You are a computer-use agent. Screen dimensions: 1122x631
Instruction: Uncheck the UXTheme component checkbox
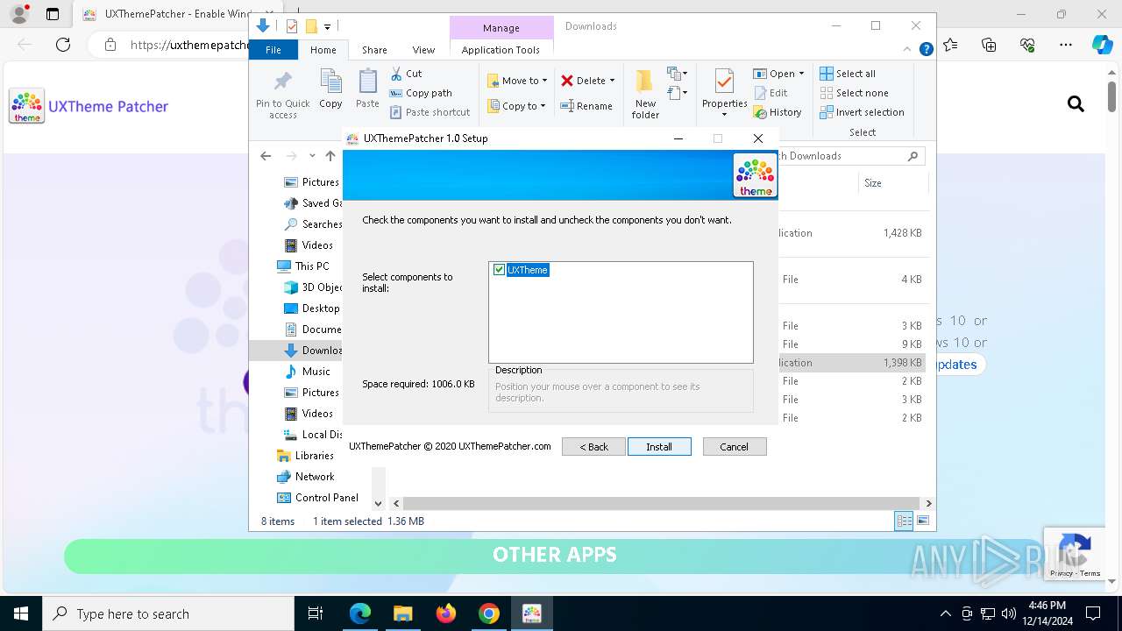tap(500, 270)
